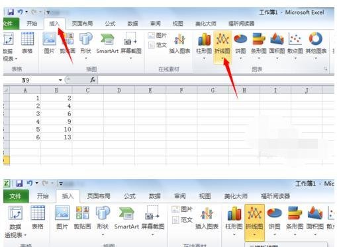Click SmartArt icon in upper window ribbon
Viewport: 337px width, 247px height.
coord(107,39)
